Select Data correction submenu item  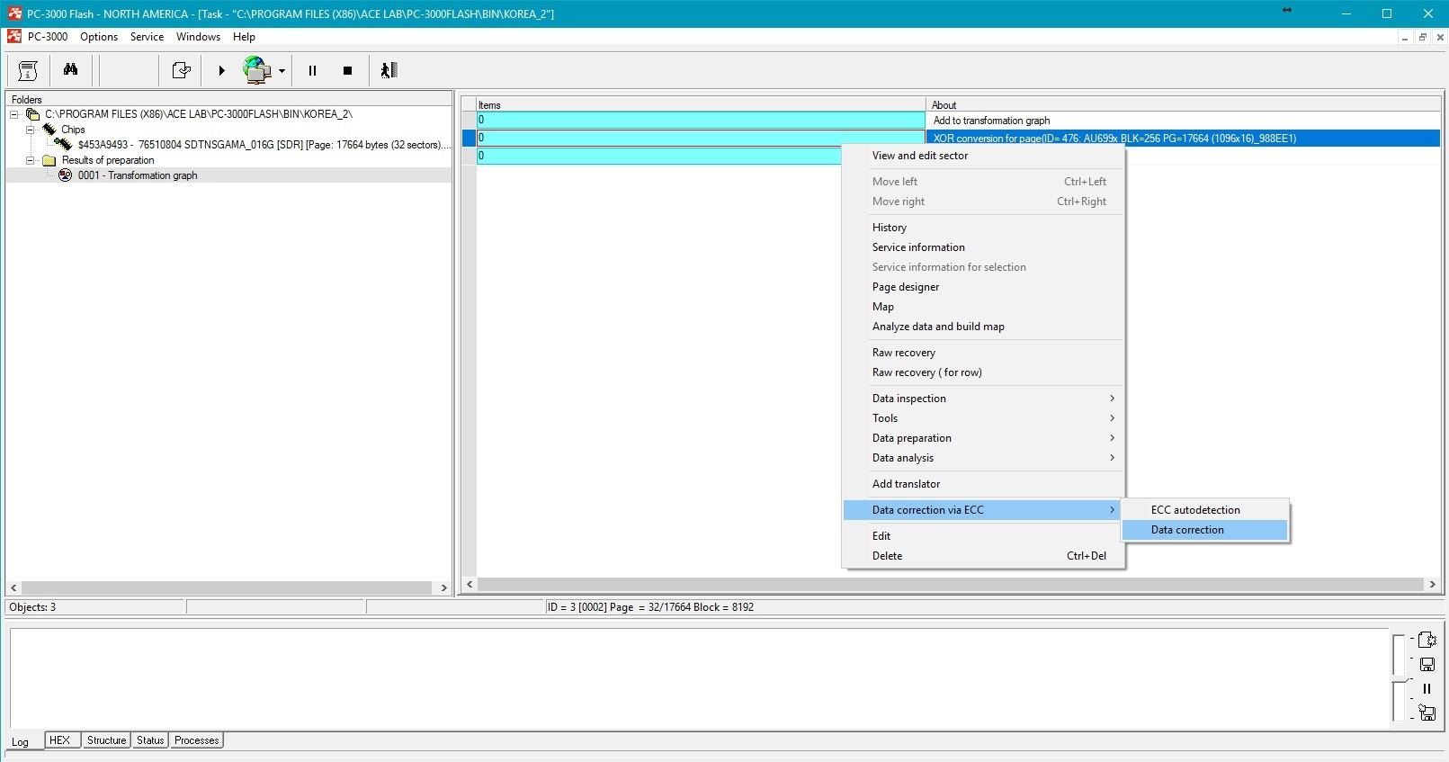click(1205, 530)
